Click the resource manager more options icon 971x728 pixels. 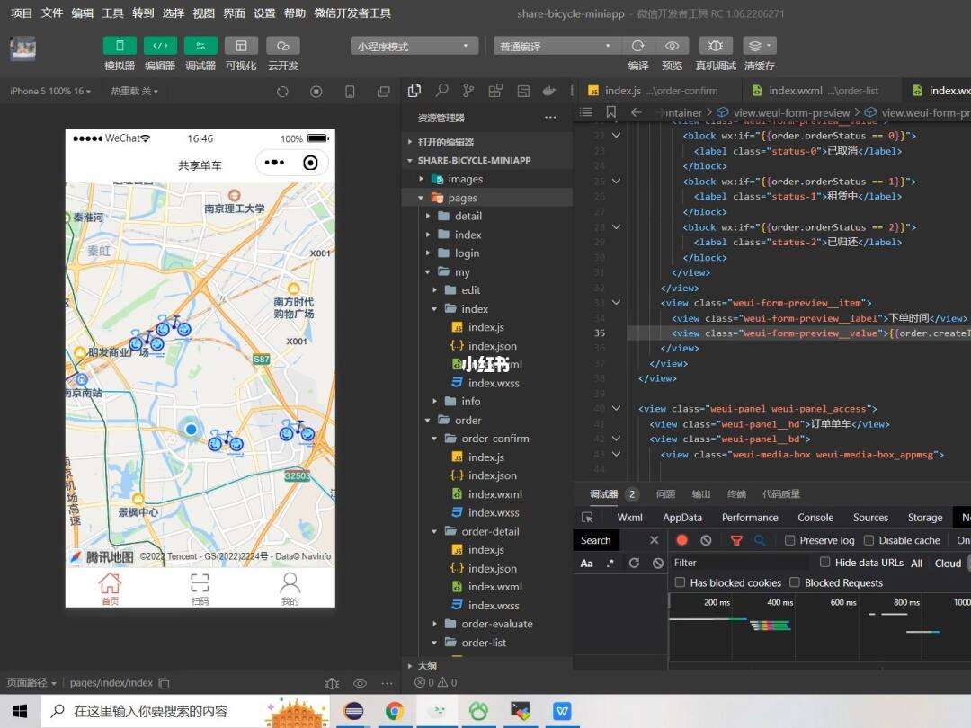click(x=550, y=118)
